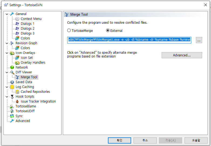Select Hook Scripts label in tree
The width and height of the screenshot is (211, 146).
25,97
